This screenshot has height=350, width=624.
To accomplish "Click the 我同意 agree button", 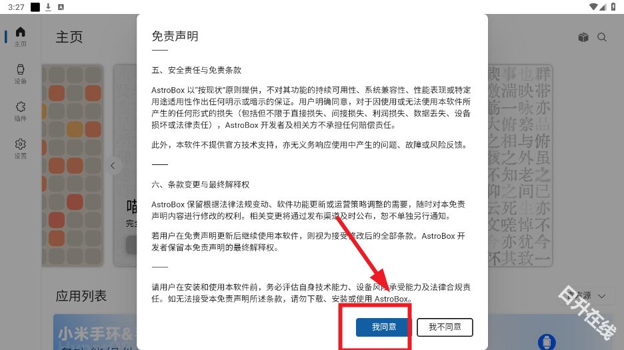I will tap(383, 327).
